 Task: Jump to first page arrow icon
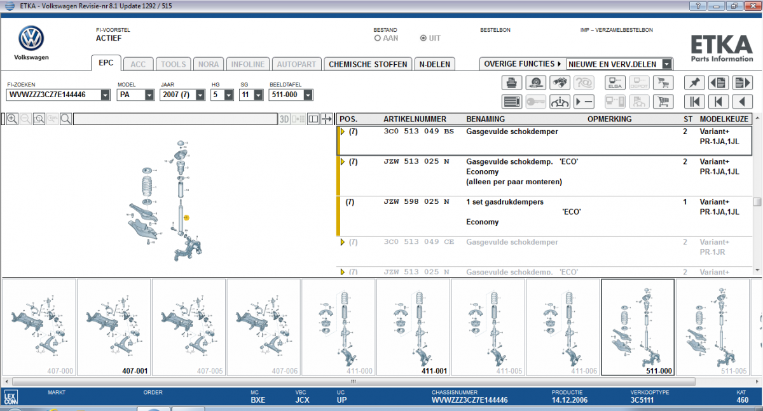(x=694, y=102)
